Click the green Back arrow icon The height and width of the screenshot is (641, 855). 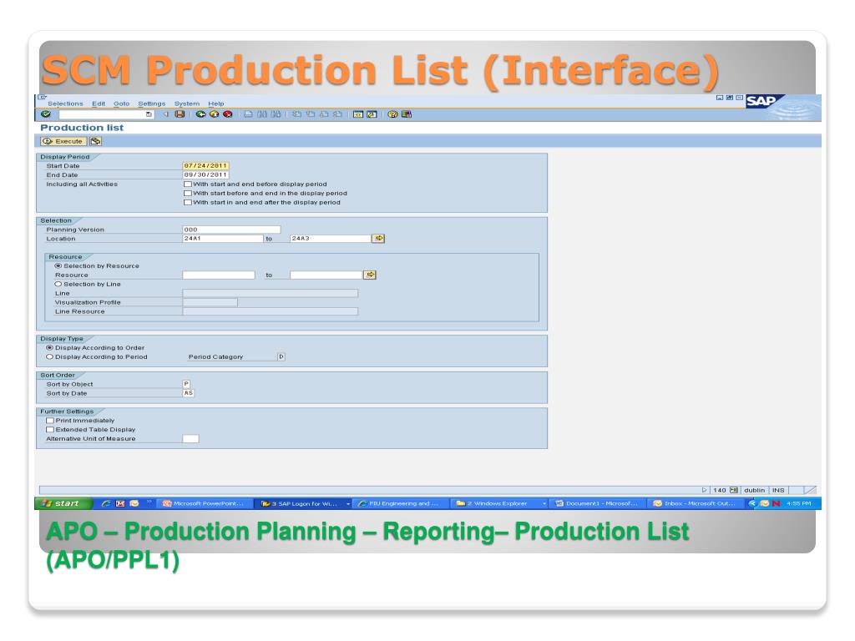200,114
